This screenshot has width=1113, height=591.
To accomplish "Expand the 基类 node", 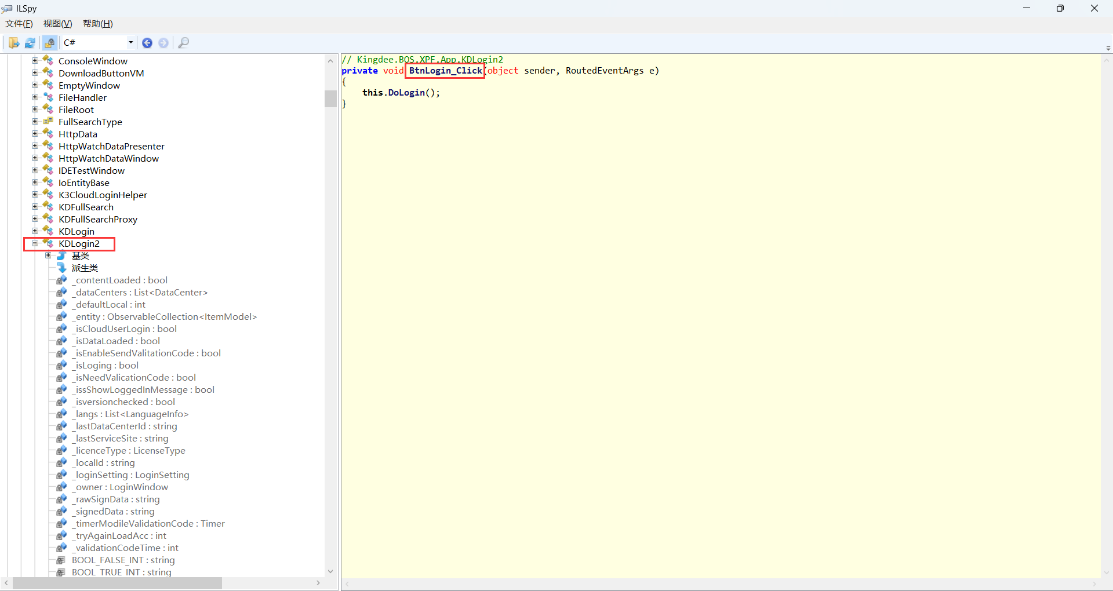I will pyautogui.click(x=48, y=256).
